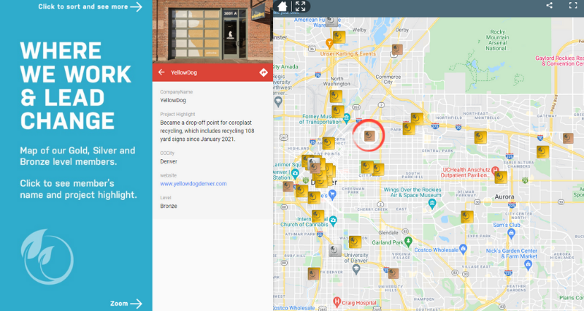Viewport: 584px width, 311px height.
Task: Go back using the arrow beside YellowDog
Action: tap(161, 72)
